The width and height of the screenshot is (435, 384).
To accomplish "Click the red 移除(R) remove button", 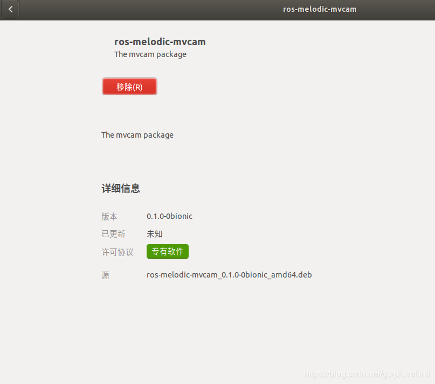I will click(x=129, y=87).
